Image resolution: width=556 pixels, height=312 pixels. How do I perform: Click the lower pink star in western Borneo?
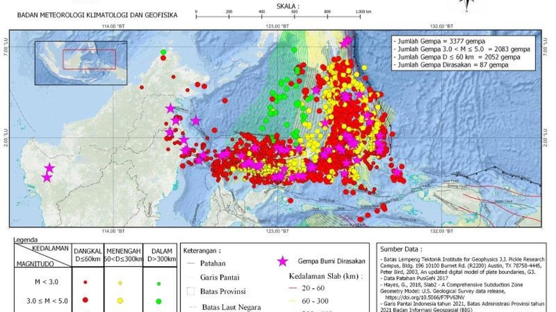pyautogui.click(x=47, y=177)
